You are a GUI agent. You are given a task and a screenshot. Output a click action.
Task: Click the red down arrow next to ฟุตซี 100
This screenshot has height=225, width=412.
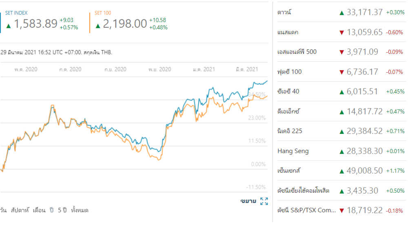coord(342,72)
